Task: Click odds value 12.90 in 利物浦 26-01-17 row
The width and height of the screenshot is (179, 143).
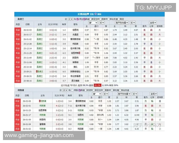Action: (x=137, y=115)
